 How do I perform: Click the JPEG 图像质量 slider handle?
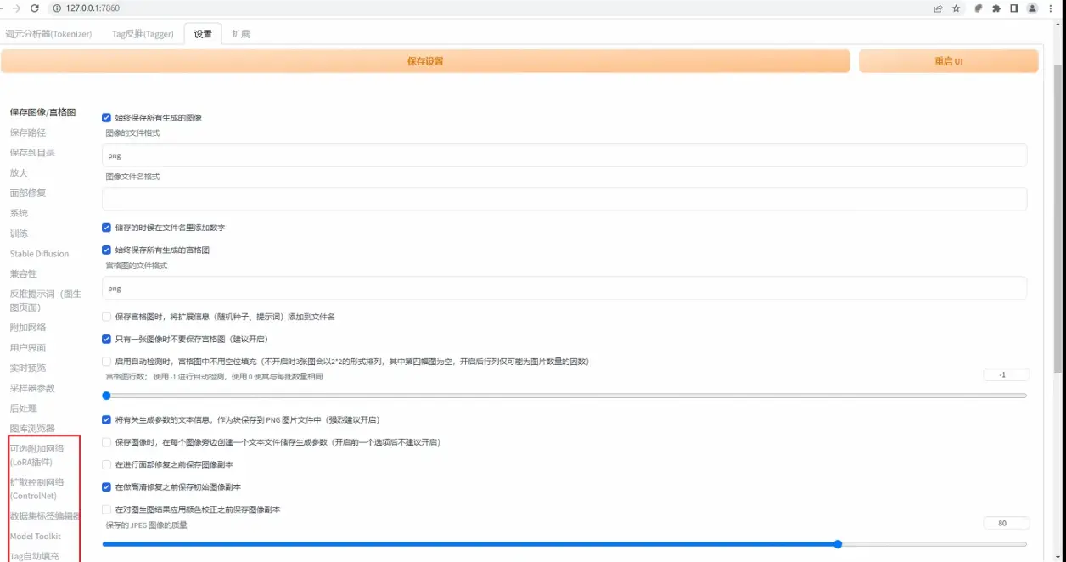[837, 544]
